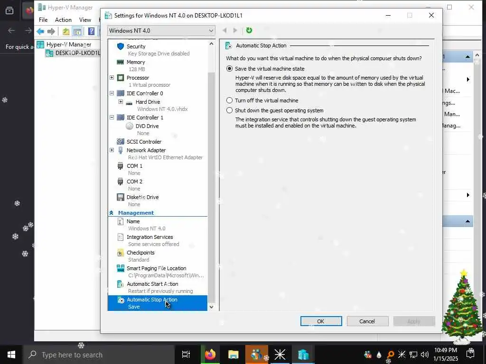Click the Security shield icon
This screenshot has height=364, width=486.
click(121, 46)
